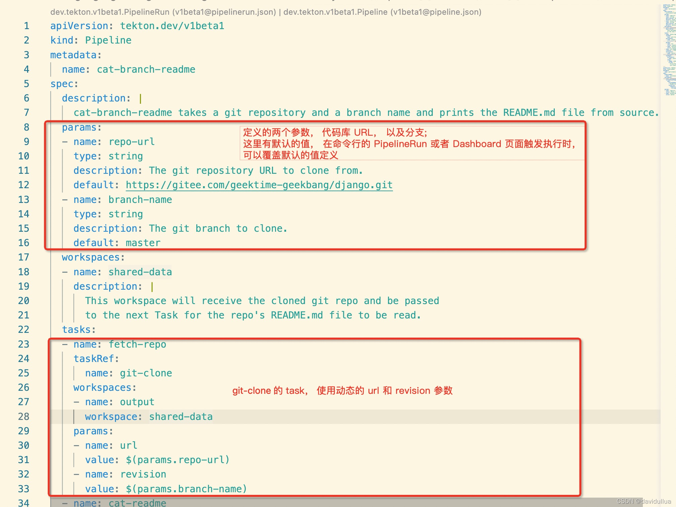Click the 'workspaces:' key on line 17
676x507 pixels.
93,257
